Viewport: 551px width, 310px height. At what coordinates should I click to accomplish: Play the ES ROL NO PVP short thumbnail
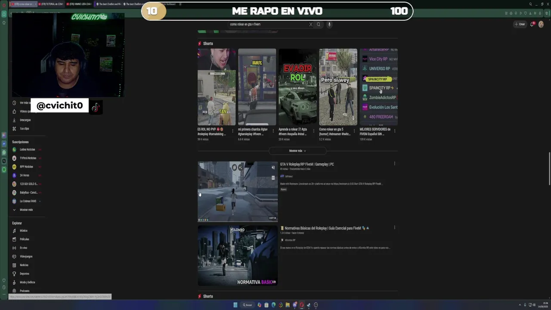click(x=217, y=87)
